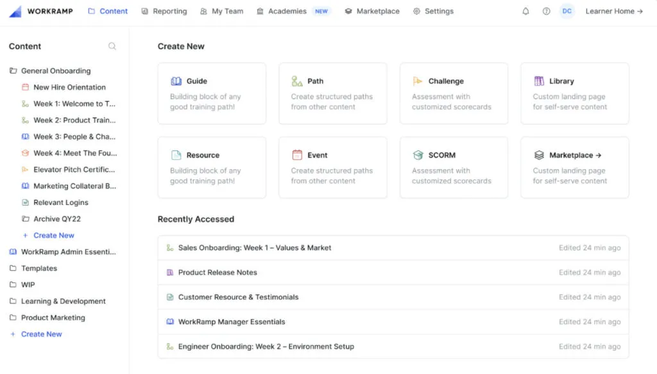Image resolution: width=657 pixels, height=374 pixels.
Task: Create a new Library
Action: [575, 93]
